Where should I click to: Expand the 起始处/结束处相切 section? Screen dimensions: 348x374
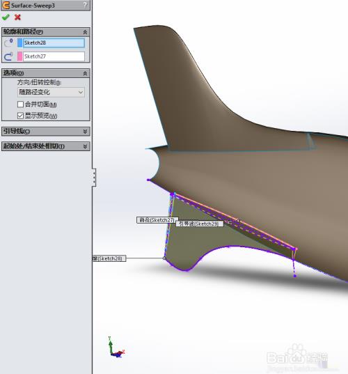click(x=85, y=146)
